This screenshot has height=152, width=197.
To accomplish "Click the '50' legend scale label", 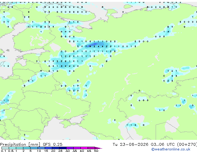I will tap(96, 151).
